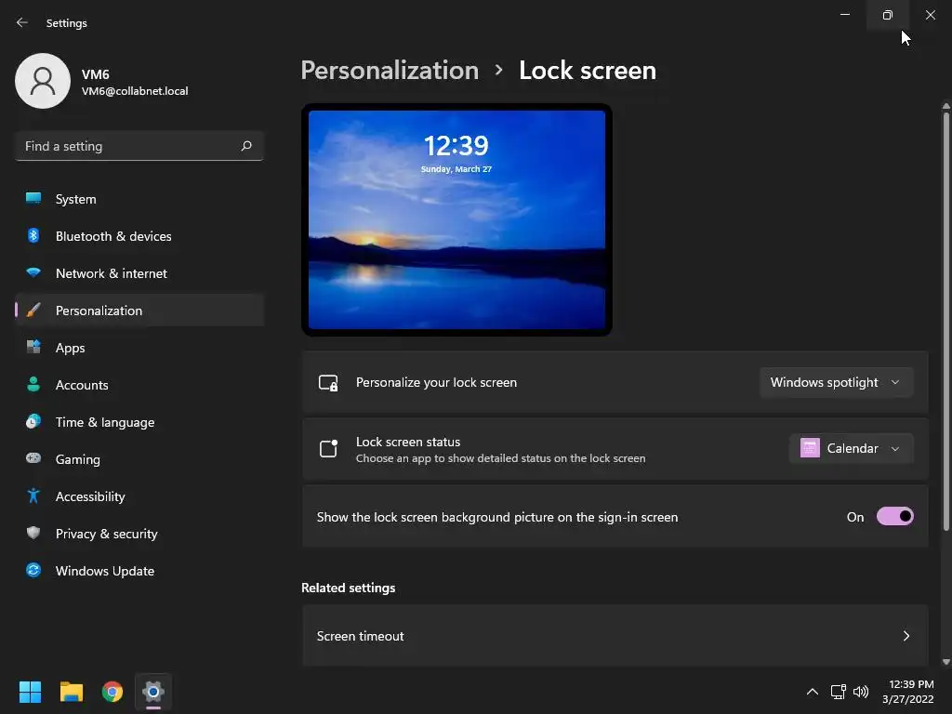
Task: Click the back arrow in Settings
Action: pyautogui.click(x=22, y=22)
